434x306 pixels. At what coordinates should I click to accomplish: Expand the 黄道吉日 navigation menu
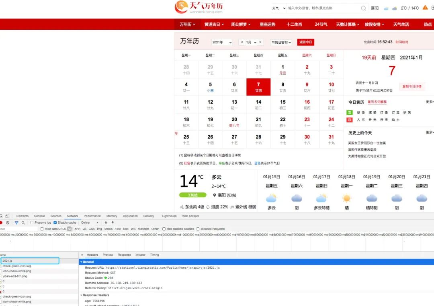pyautogui.click(x=214, y=24)
